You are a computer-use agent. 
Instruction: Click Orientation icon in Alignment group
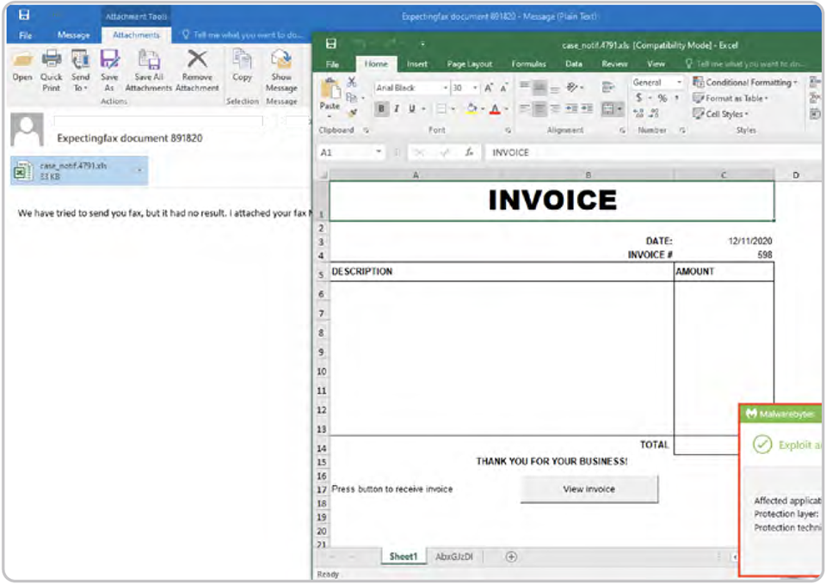point(573,87)
